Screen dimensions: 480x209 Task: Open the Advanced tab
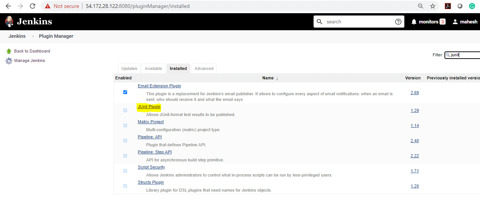coord(204,68)
